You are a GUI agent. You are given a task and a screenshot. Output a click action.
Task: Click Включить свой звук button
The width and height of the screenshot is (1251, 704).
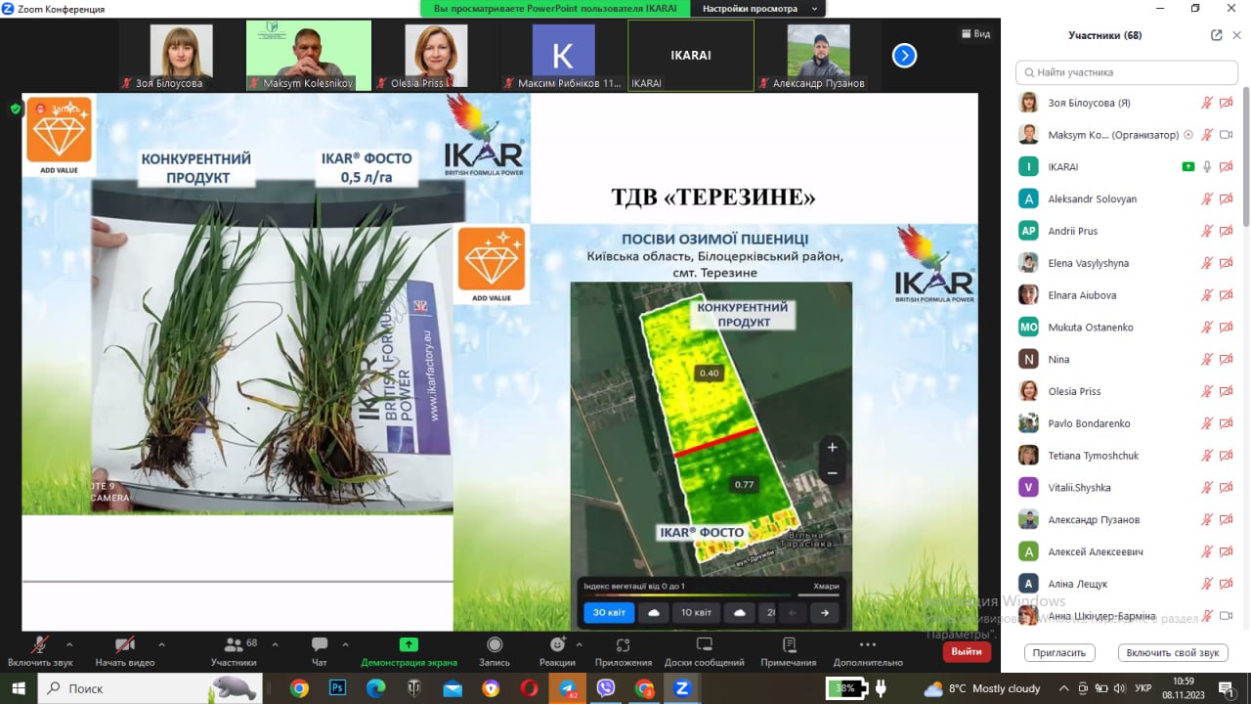point(1173,652)
